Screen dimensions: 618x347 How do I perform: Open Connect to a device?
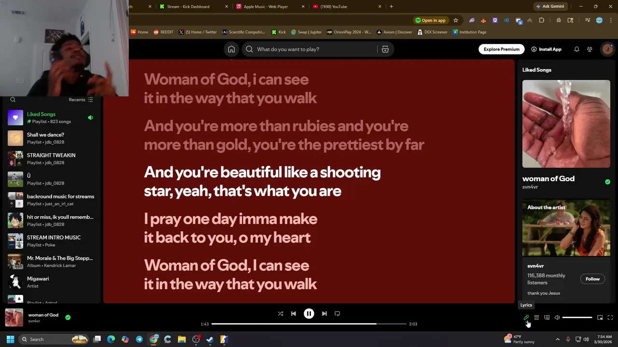pyautogui.click(x=547, y=318)
